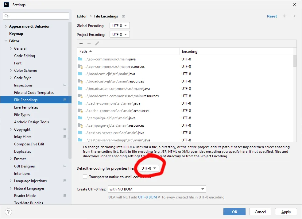
Task: Select the broadcast-ejb\src\main\resources row
Action: point(185,81)
